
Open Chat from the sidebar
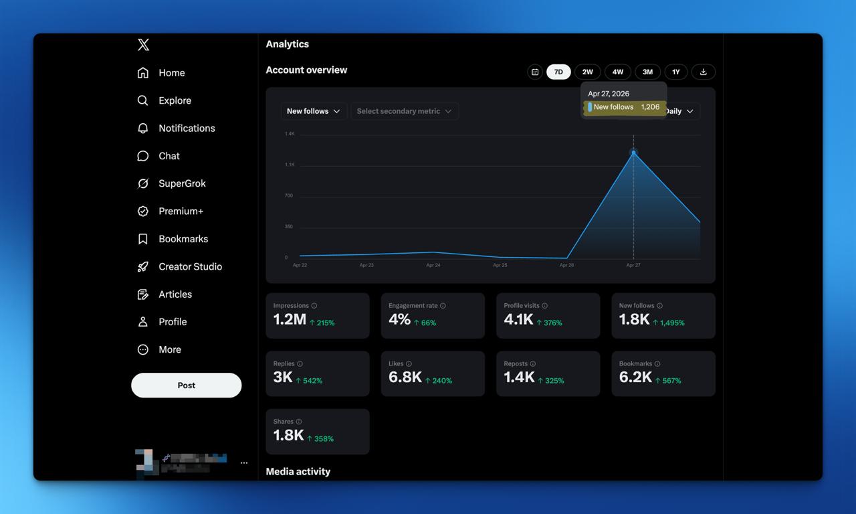[169, 155]
